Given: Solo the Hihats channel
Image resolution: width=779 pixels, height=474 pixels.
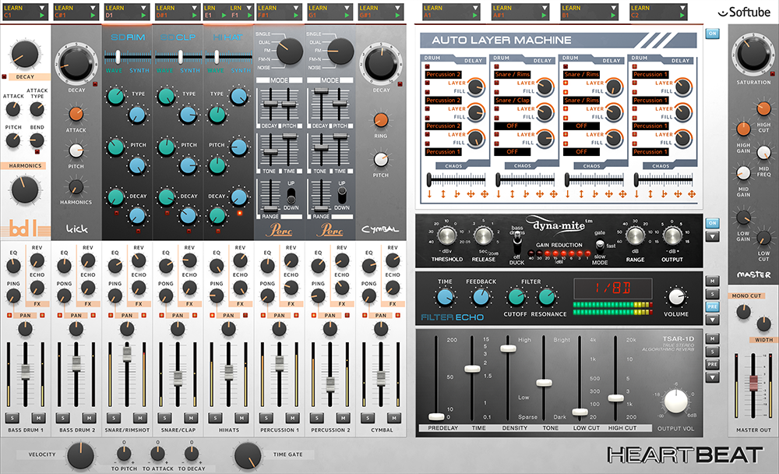Looking at the screenshot, I should (x=216, y=418).
